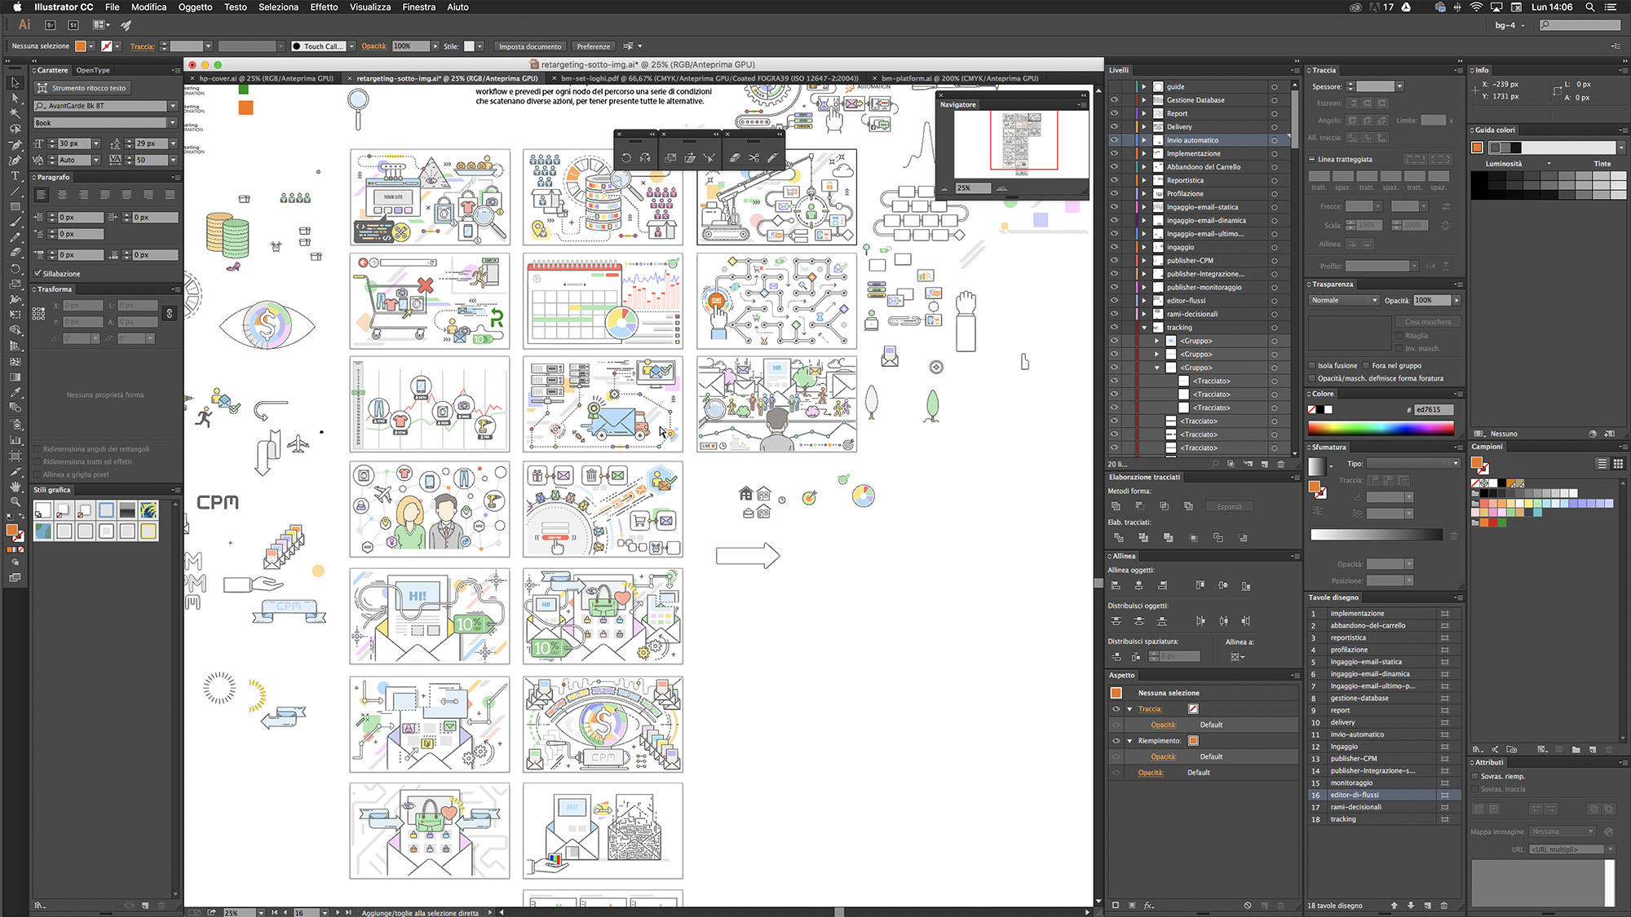The width and height of the screenshot is (1631, 917).
Task: Click Preferenze button
Action: coord(593,46)
